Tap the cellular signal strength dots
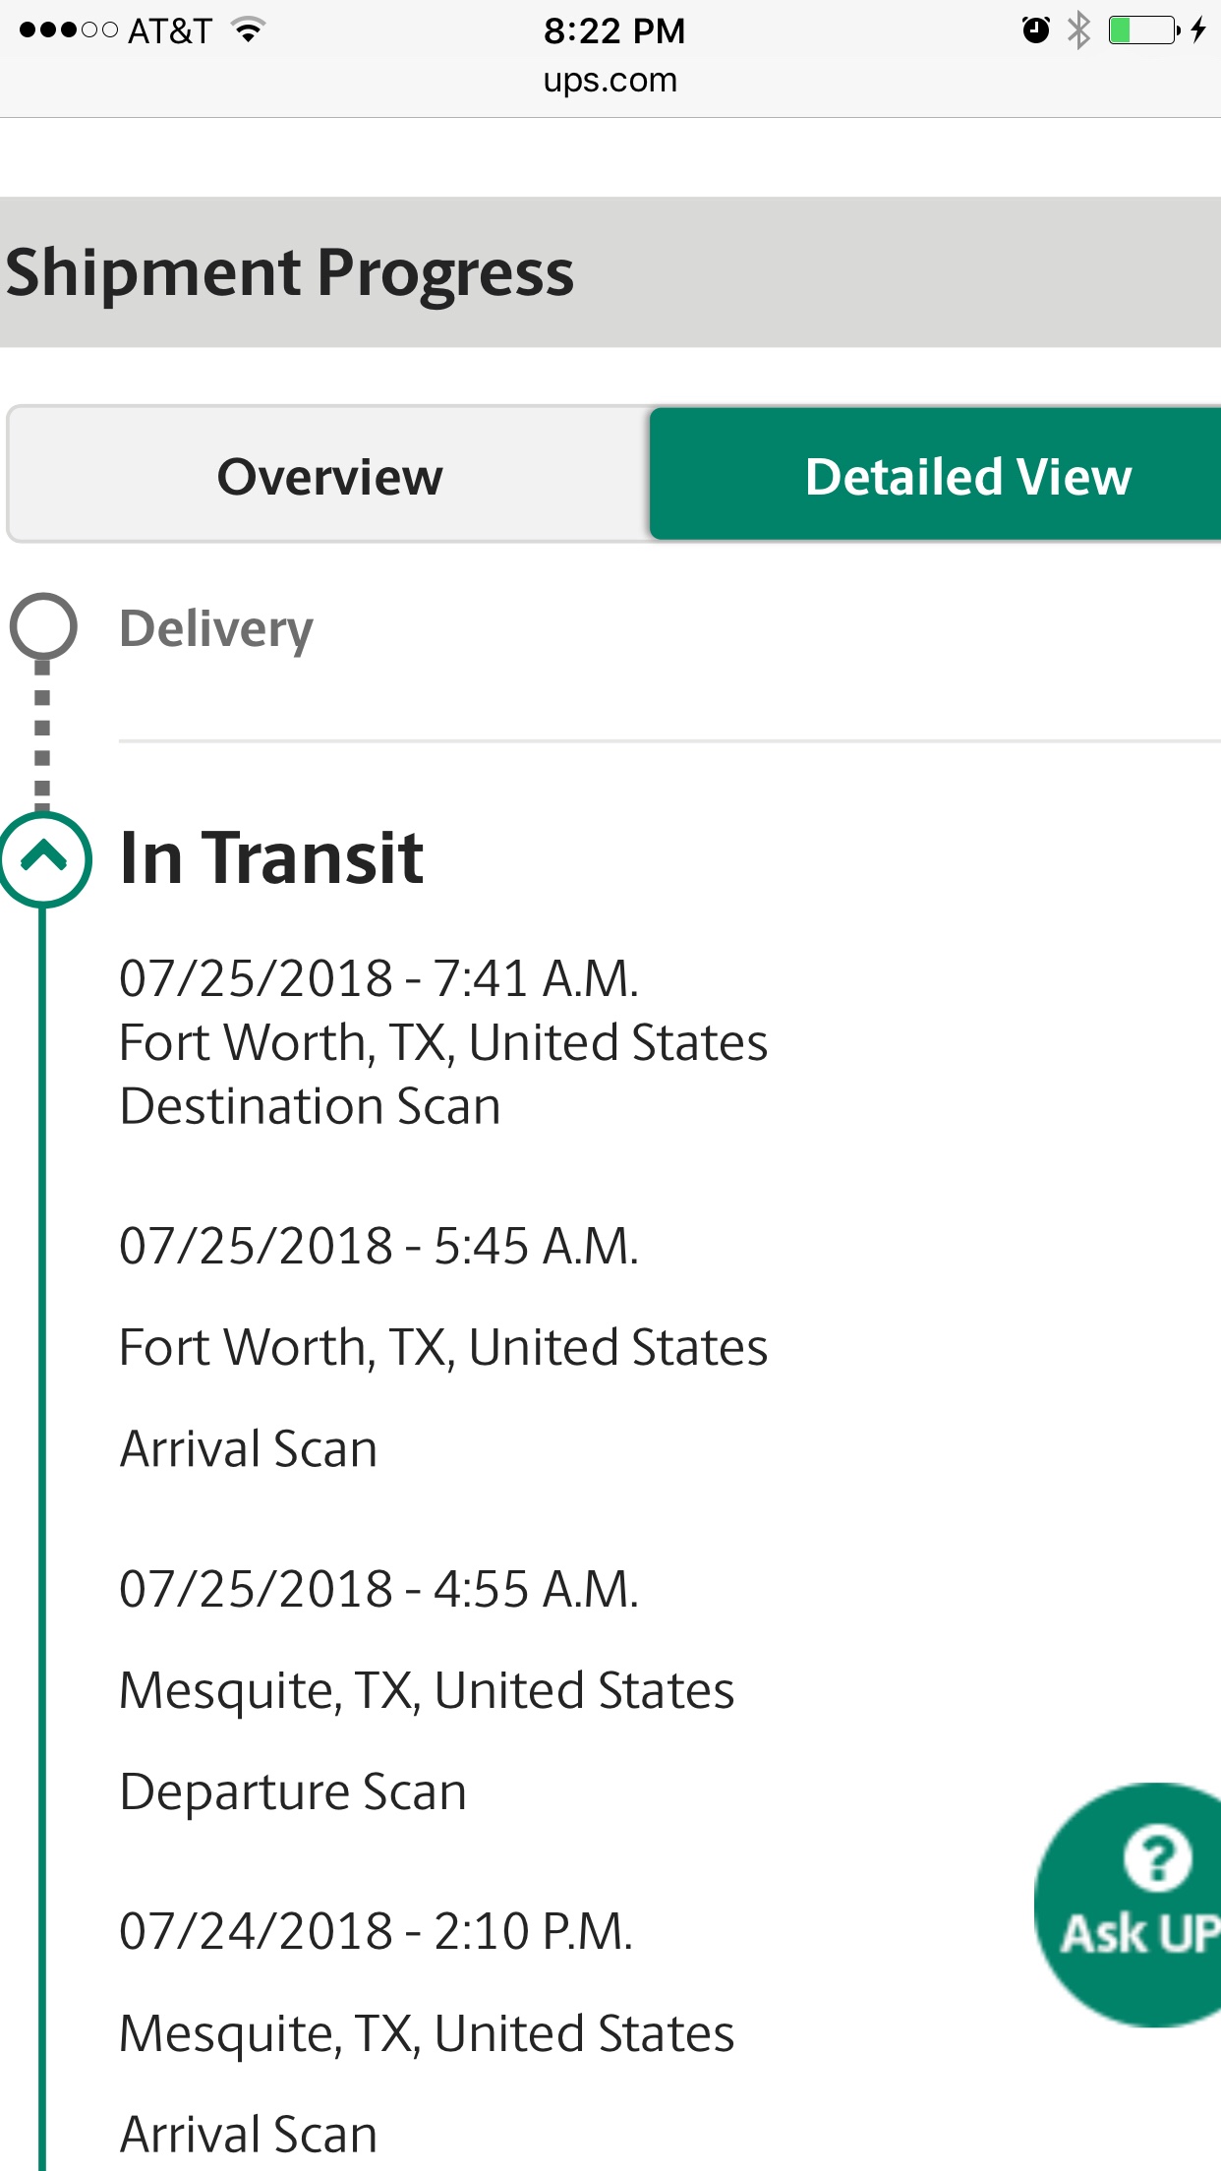Viewport: 1221px width, 2171px height. (x=68, y=30)
